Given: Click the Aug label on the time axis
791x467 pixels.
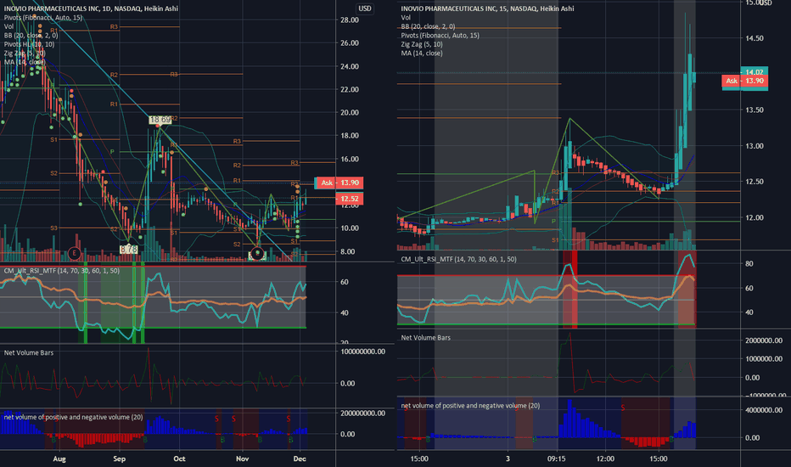Looking at the screenshot, I should coord(59,459).
